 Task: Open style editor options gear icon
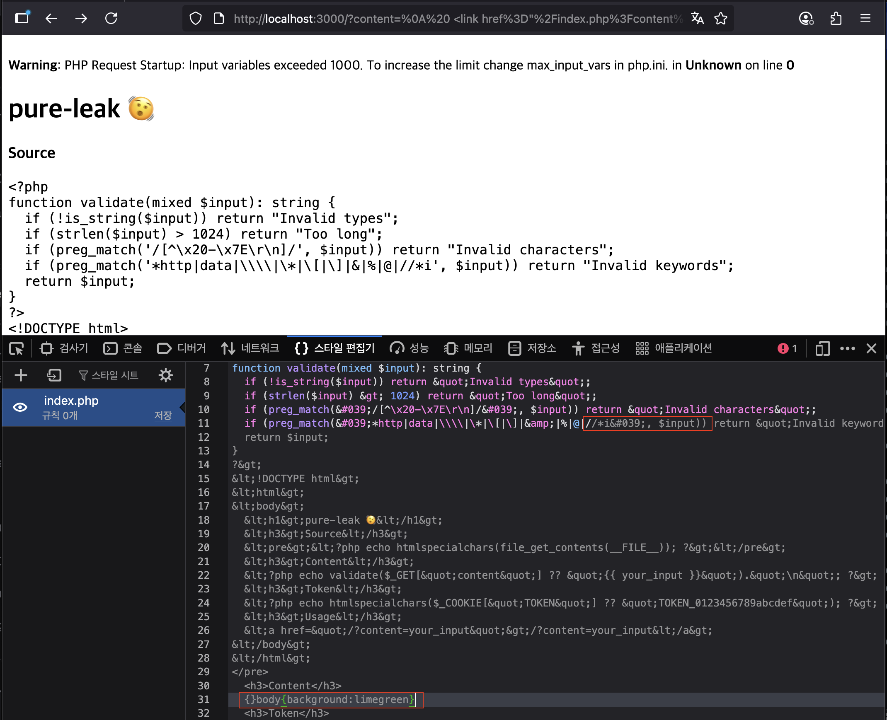(x=165, y=375)
